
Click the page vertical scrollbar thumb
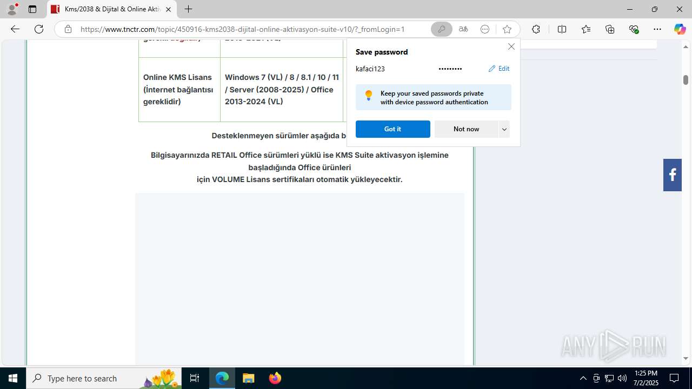pos(686,79)
